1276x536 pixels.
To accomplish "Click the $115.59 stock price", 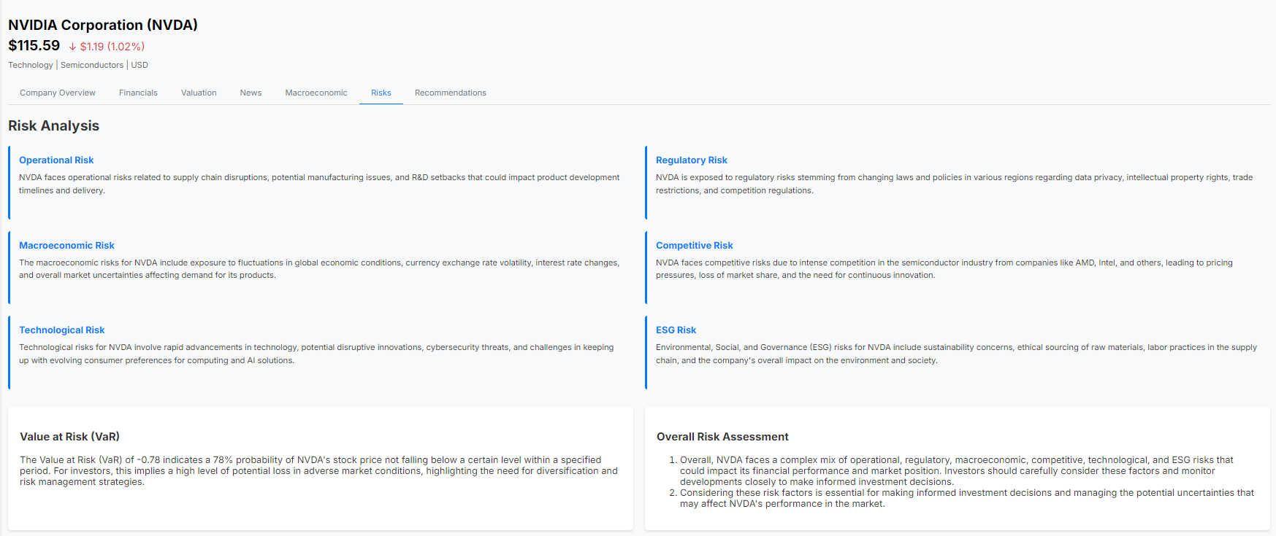I will (x=34, y=45).
